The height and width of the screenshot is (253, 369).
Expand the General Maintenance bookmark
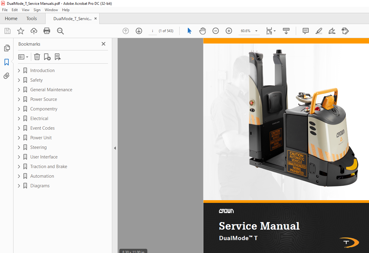point(19,90)
